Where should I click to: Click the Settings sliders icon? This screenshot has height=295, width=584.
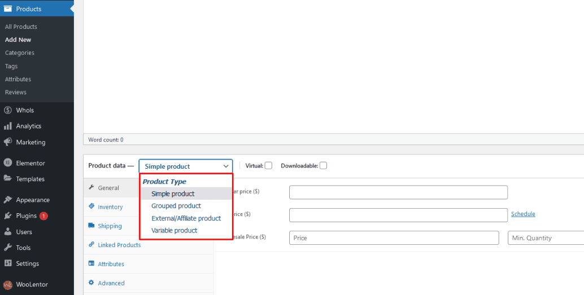click(x=8, y=263)
